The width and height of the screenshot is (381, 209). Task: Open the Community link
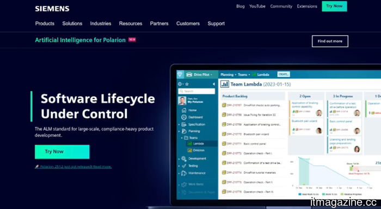coord(281,7)
